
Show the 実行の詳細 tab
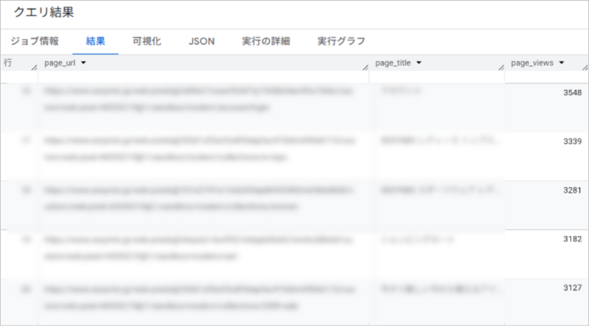(x=266, y=41)
